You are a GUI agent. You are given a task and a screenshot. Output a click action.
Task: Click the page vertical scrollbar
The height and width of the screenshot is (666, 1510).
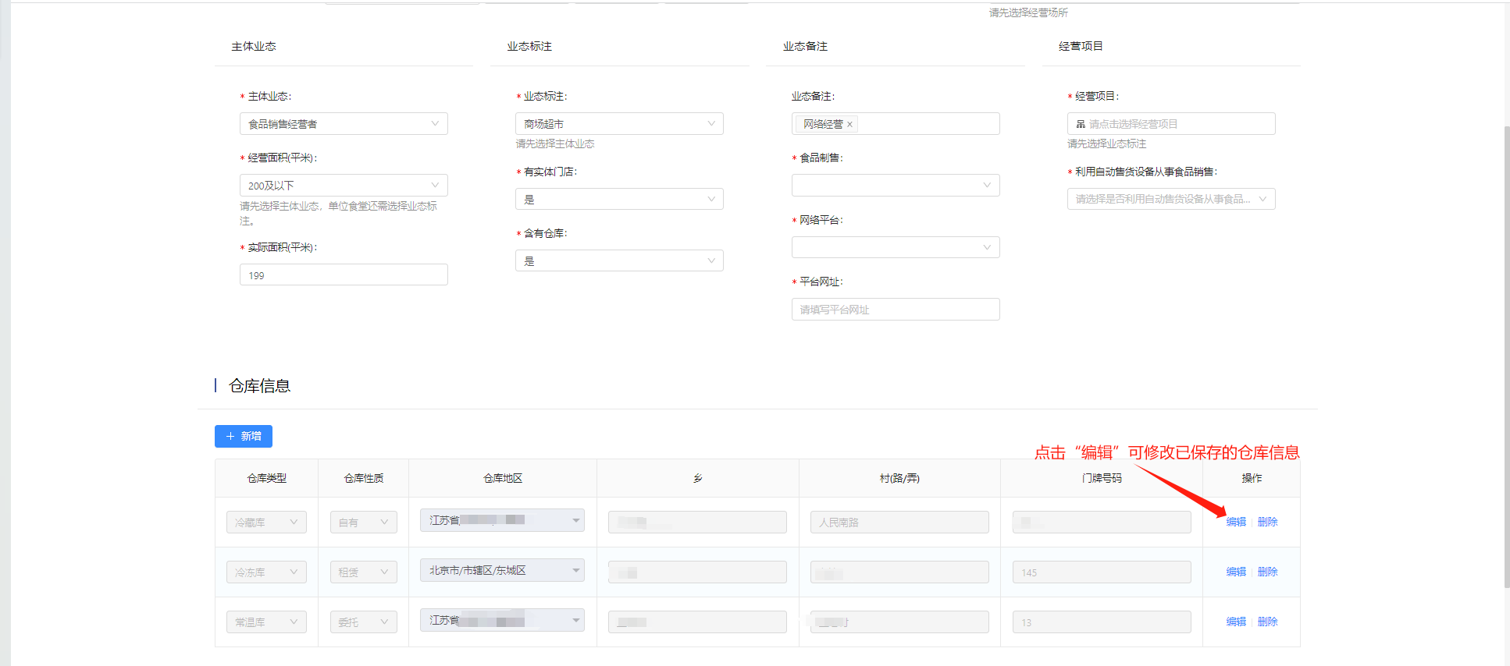1506,351
